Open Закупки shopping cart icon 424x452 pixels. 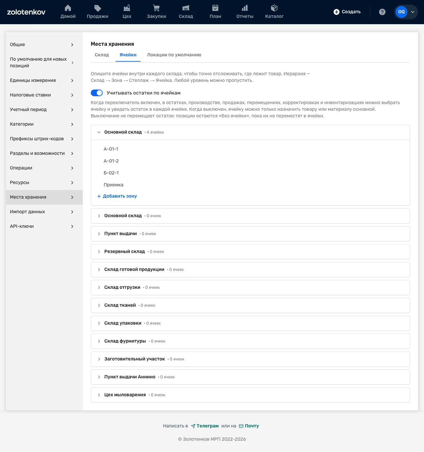tap(156, 8)
